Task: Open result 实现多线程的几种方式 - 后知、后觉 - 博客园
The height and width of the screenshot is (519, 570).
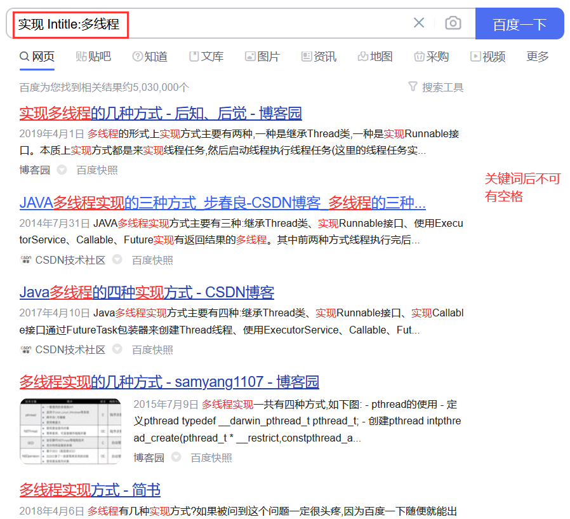Action: point(161,114)
